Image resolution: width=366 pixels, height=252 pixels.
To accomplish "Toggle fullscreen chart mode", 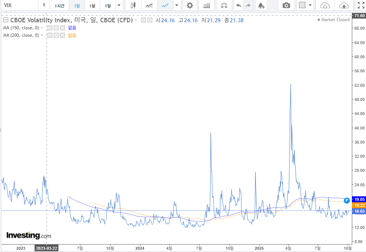I will 361,5.
